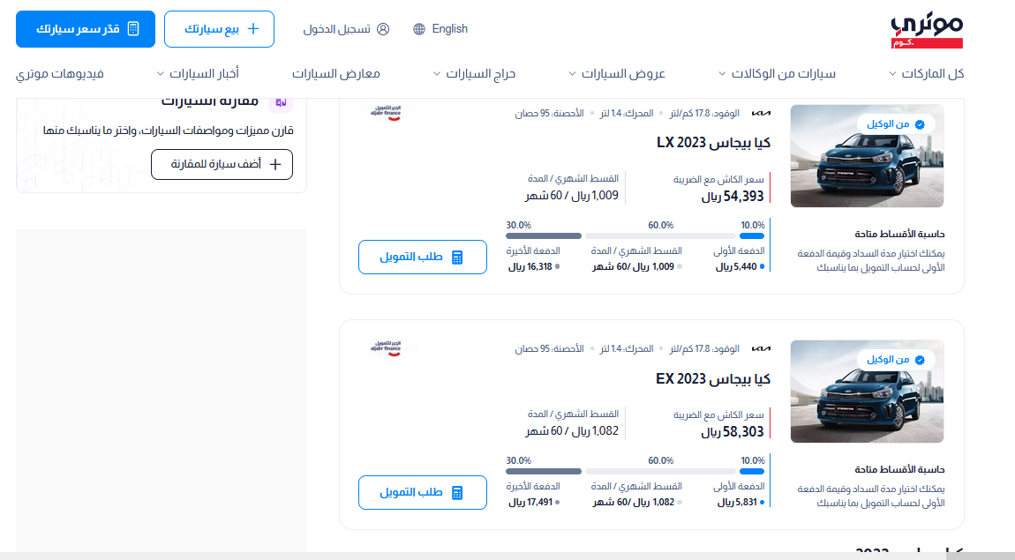This screenshot has height=560, width=1015.
Task: Expand the عروض السيارات dropdown
Action: tap(617, 74)
